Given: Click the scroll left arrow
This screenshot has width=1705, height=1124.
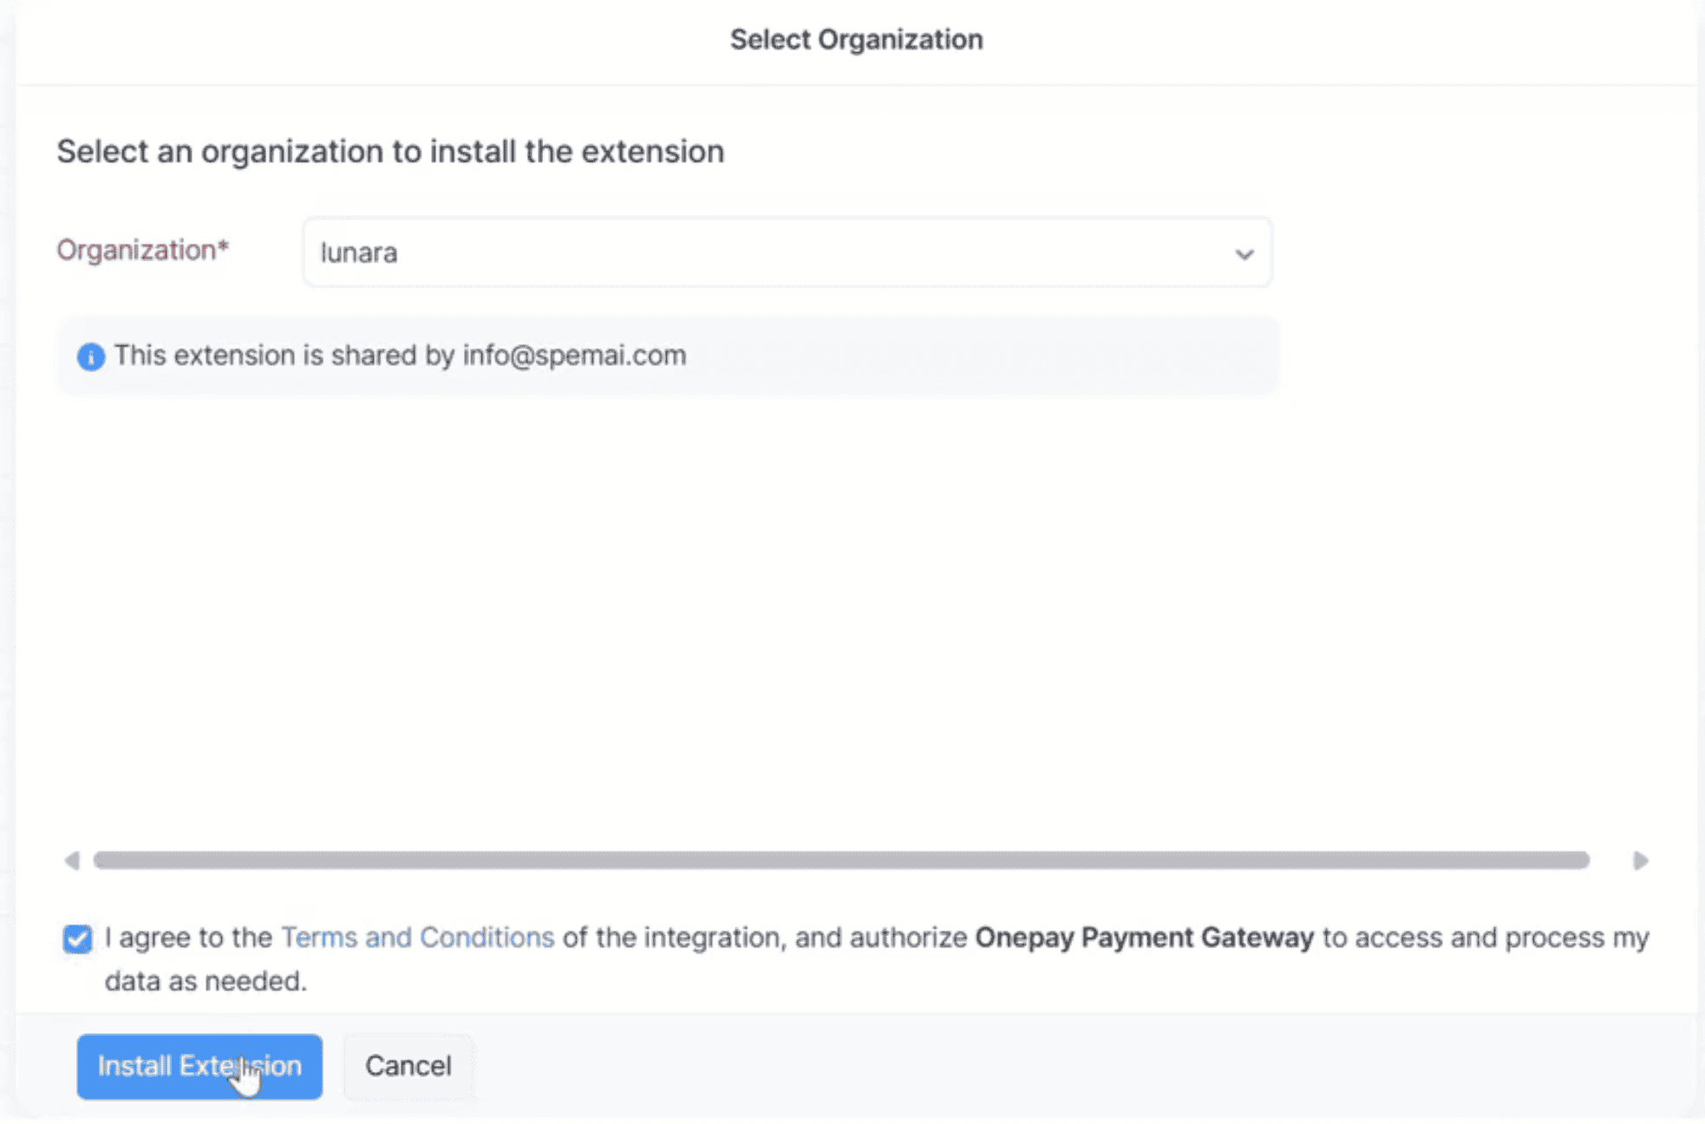Looking at the screenshot, I should [72, 860].
